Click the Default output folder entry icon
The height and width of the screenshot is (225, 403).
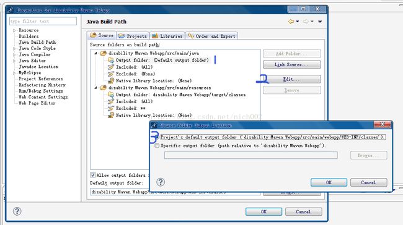click(111, 60)
